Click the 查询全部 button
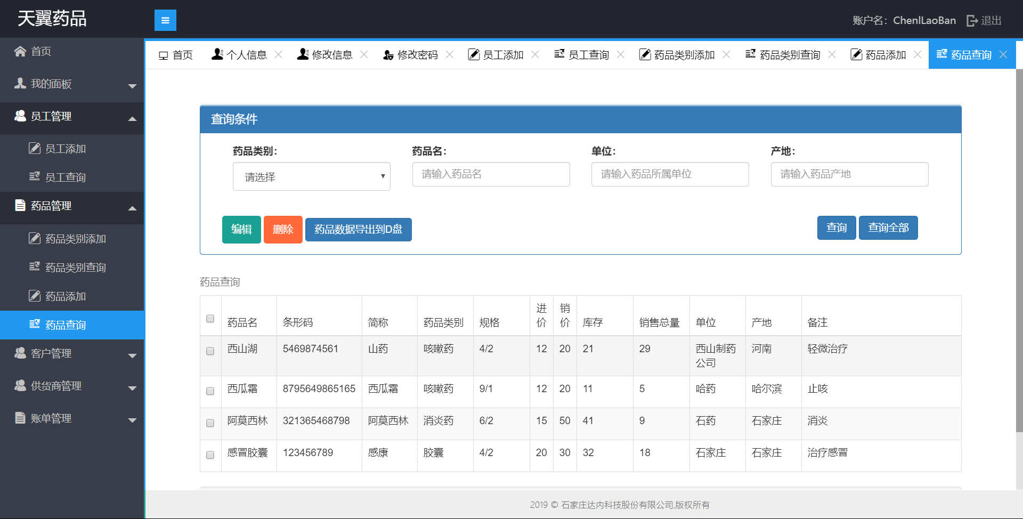 [x=888, y=228]
